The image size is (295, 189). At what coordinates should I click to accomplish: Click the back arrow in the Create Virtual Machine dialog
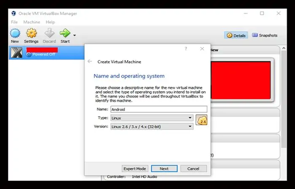tap(90, 61)
